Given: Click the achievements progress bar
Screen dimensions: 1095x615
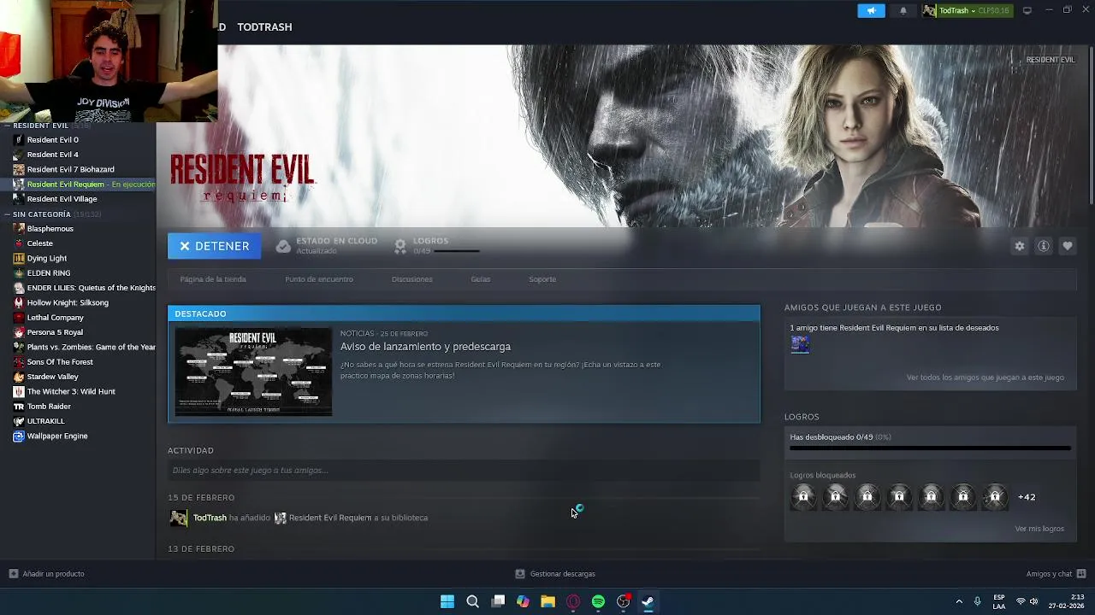Looking at the screenshot, I should point(930,448).
